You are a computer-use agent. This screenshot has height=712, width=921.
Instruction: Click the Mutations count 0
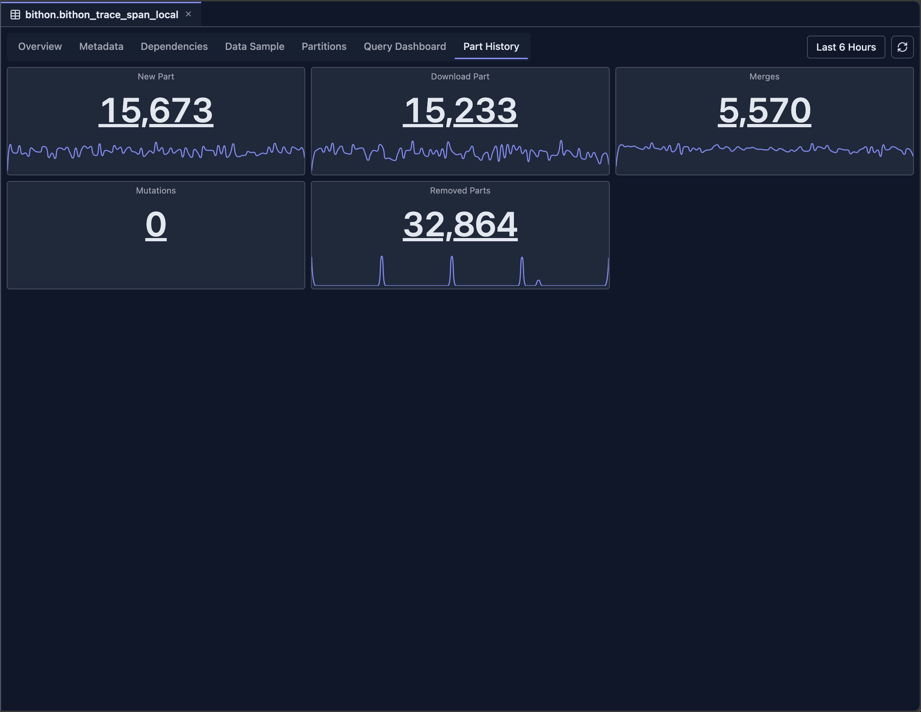point(156,224)
